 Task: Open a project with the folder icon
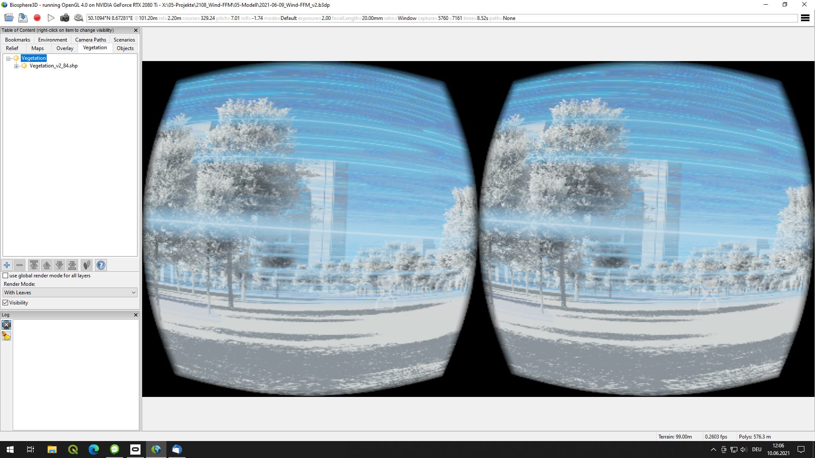pos(9,18)
